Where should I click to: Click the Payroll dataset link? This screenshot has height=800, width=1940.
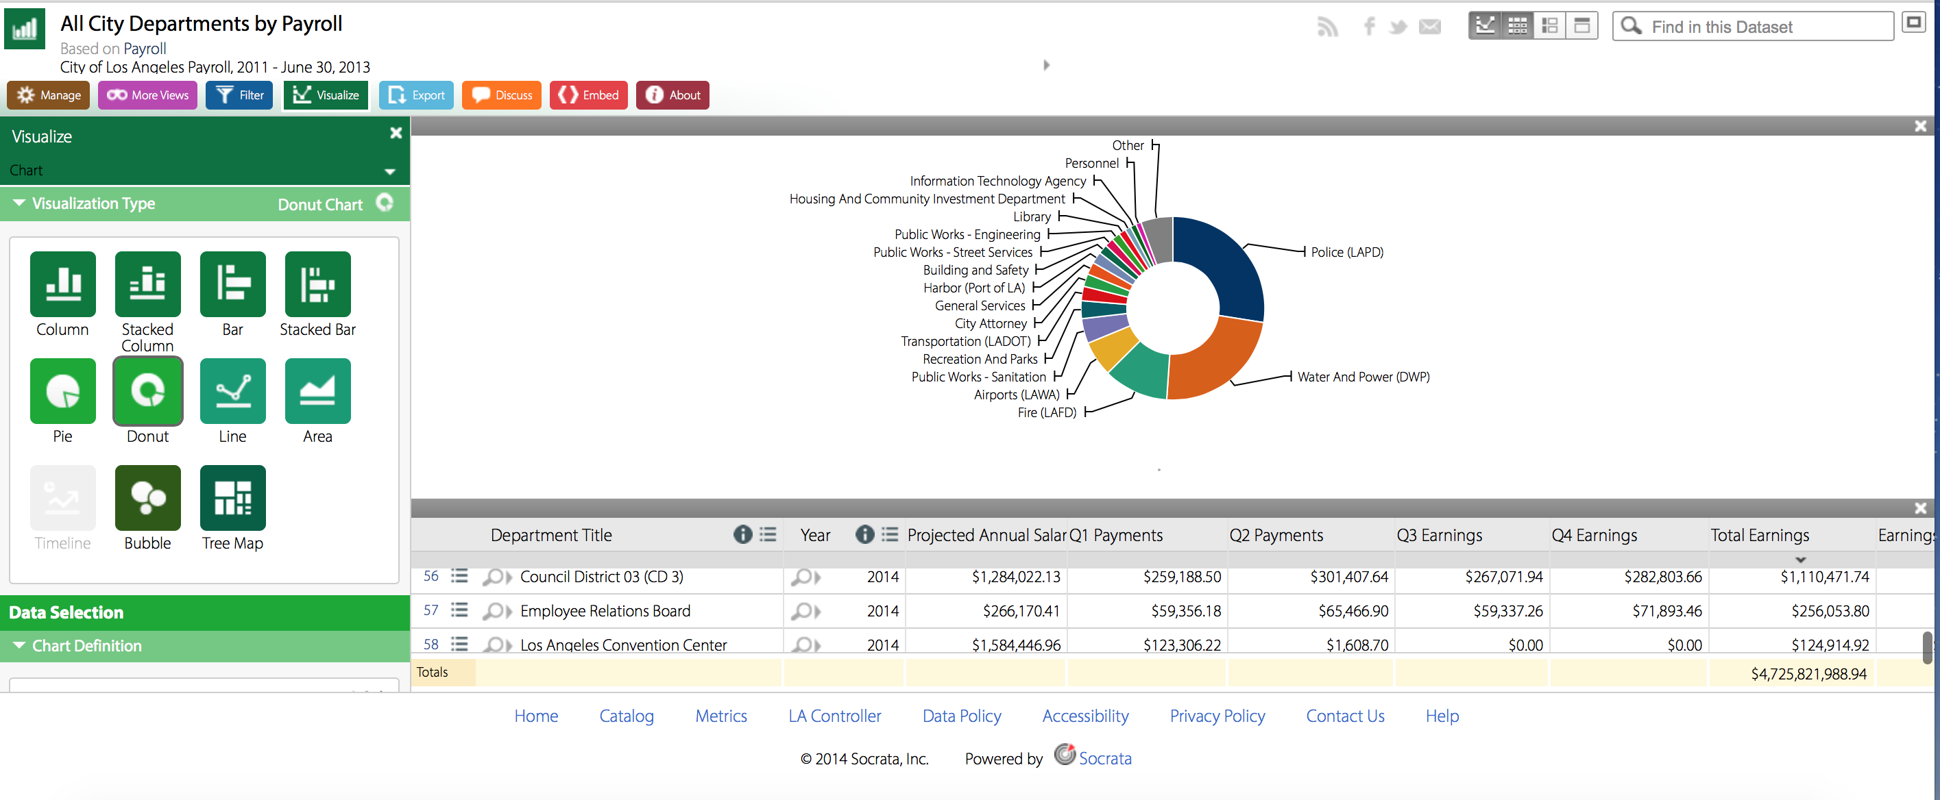145,48
